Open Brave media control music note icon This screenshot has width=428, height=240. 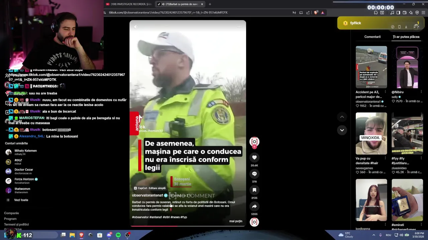click(x=392, y=13)
